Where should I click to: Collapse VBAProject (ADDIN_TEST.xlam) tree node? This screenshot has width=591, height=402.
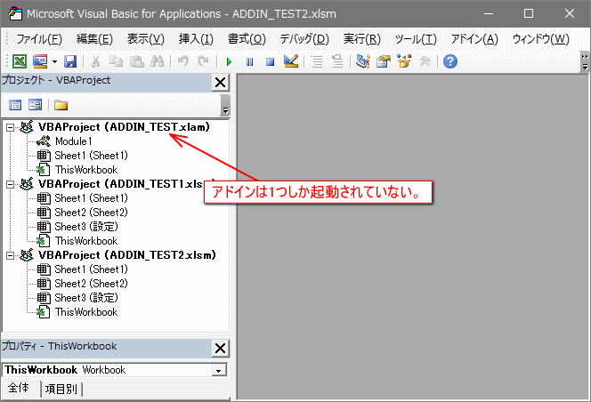tap(10, 127)
